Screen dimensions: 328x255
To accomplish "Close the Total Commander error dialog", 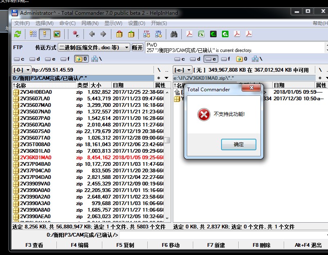I will tap(251, 88).
